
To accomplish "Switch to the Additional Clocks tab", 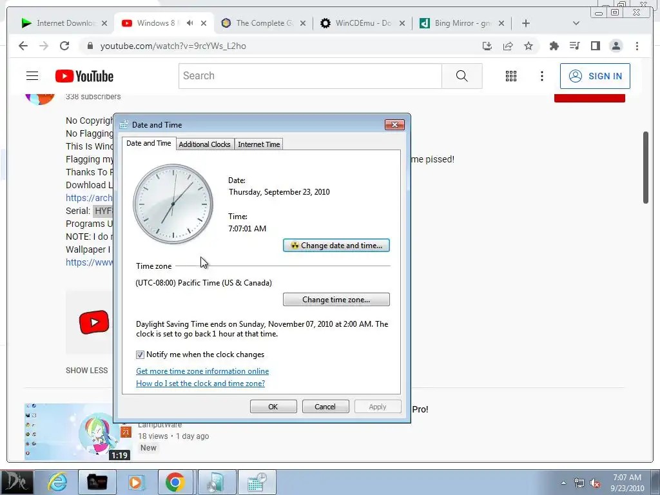I will click(x=204, y=144).
